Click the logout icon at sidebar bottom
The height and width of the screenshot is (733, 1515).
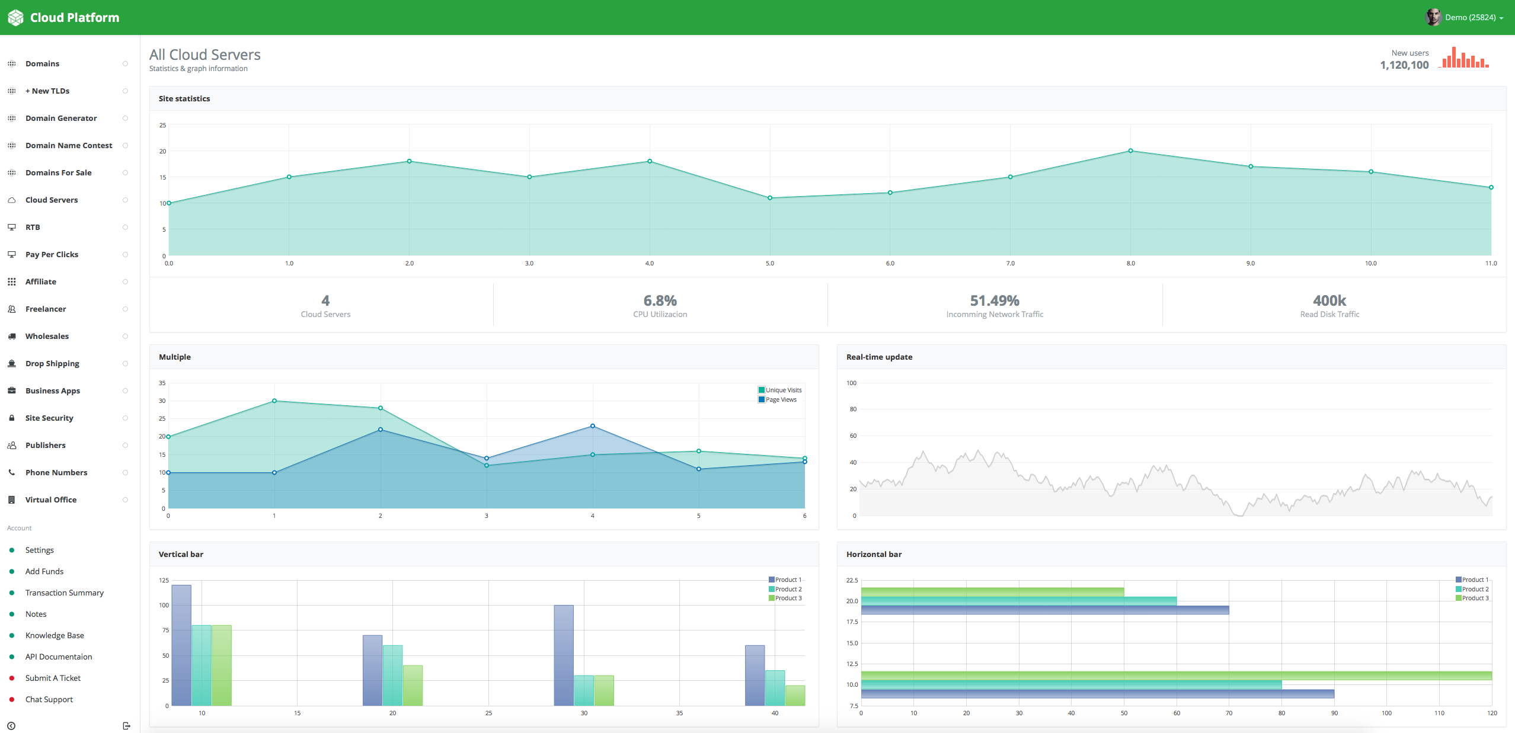click(126, 726)
